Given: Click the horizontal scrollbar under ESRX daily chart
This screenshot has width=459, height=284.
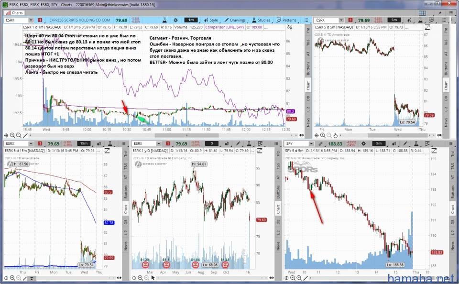Looking at the screenshot, I should [x=212, y=278].
